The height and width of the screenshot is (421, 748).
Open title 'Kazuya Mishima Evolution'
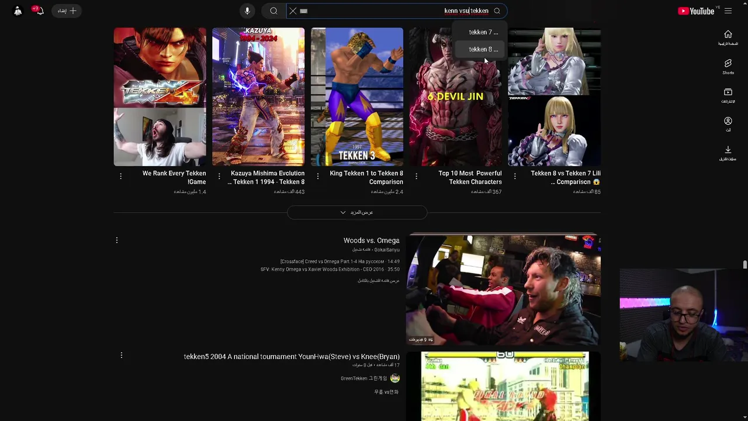(266, 177)
